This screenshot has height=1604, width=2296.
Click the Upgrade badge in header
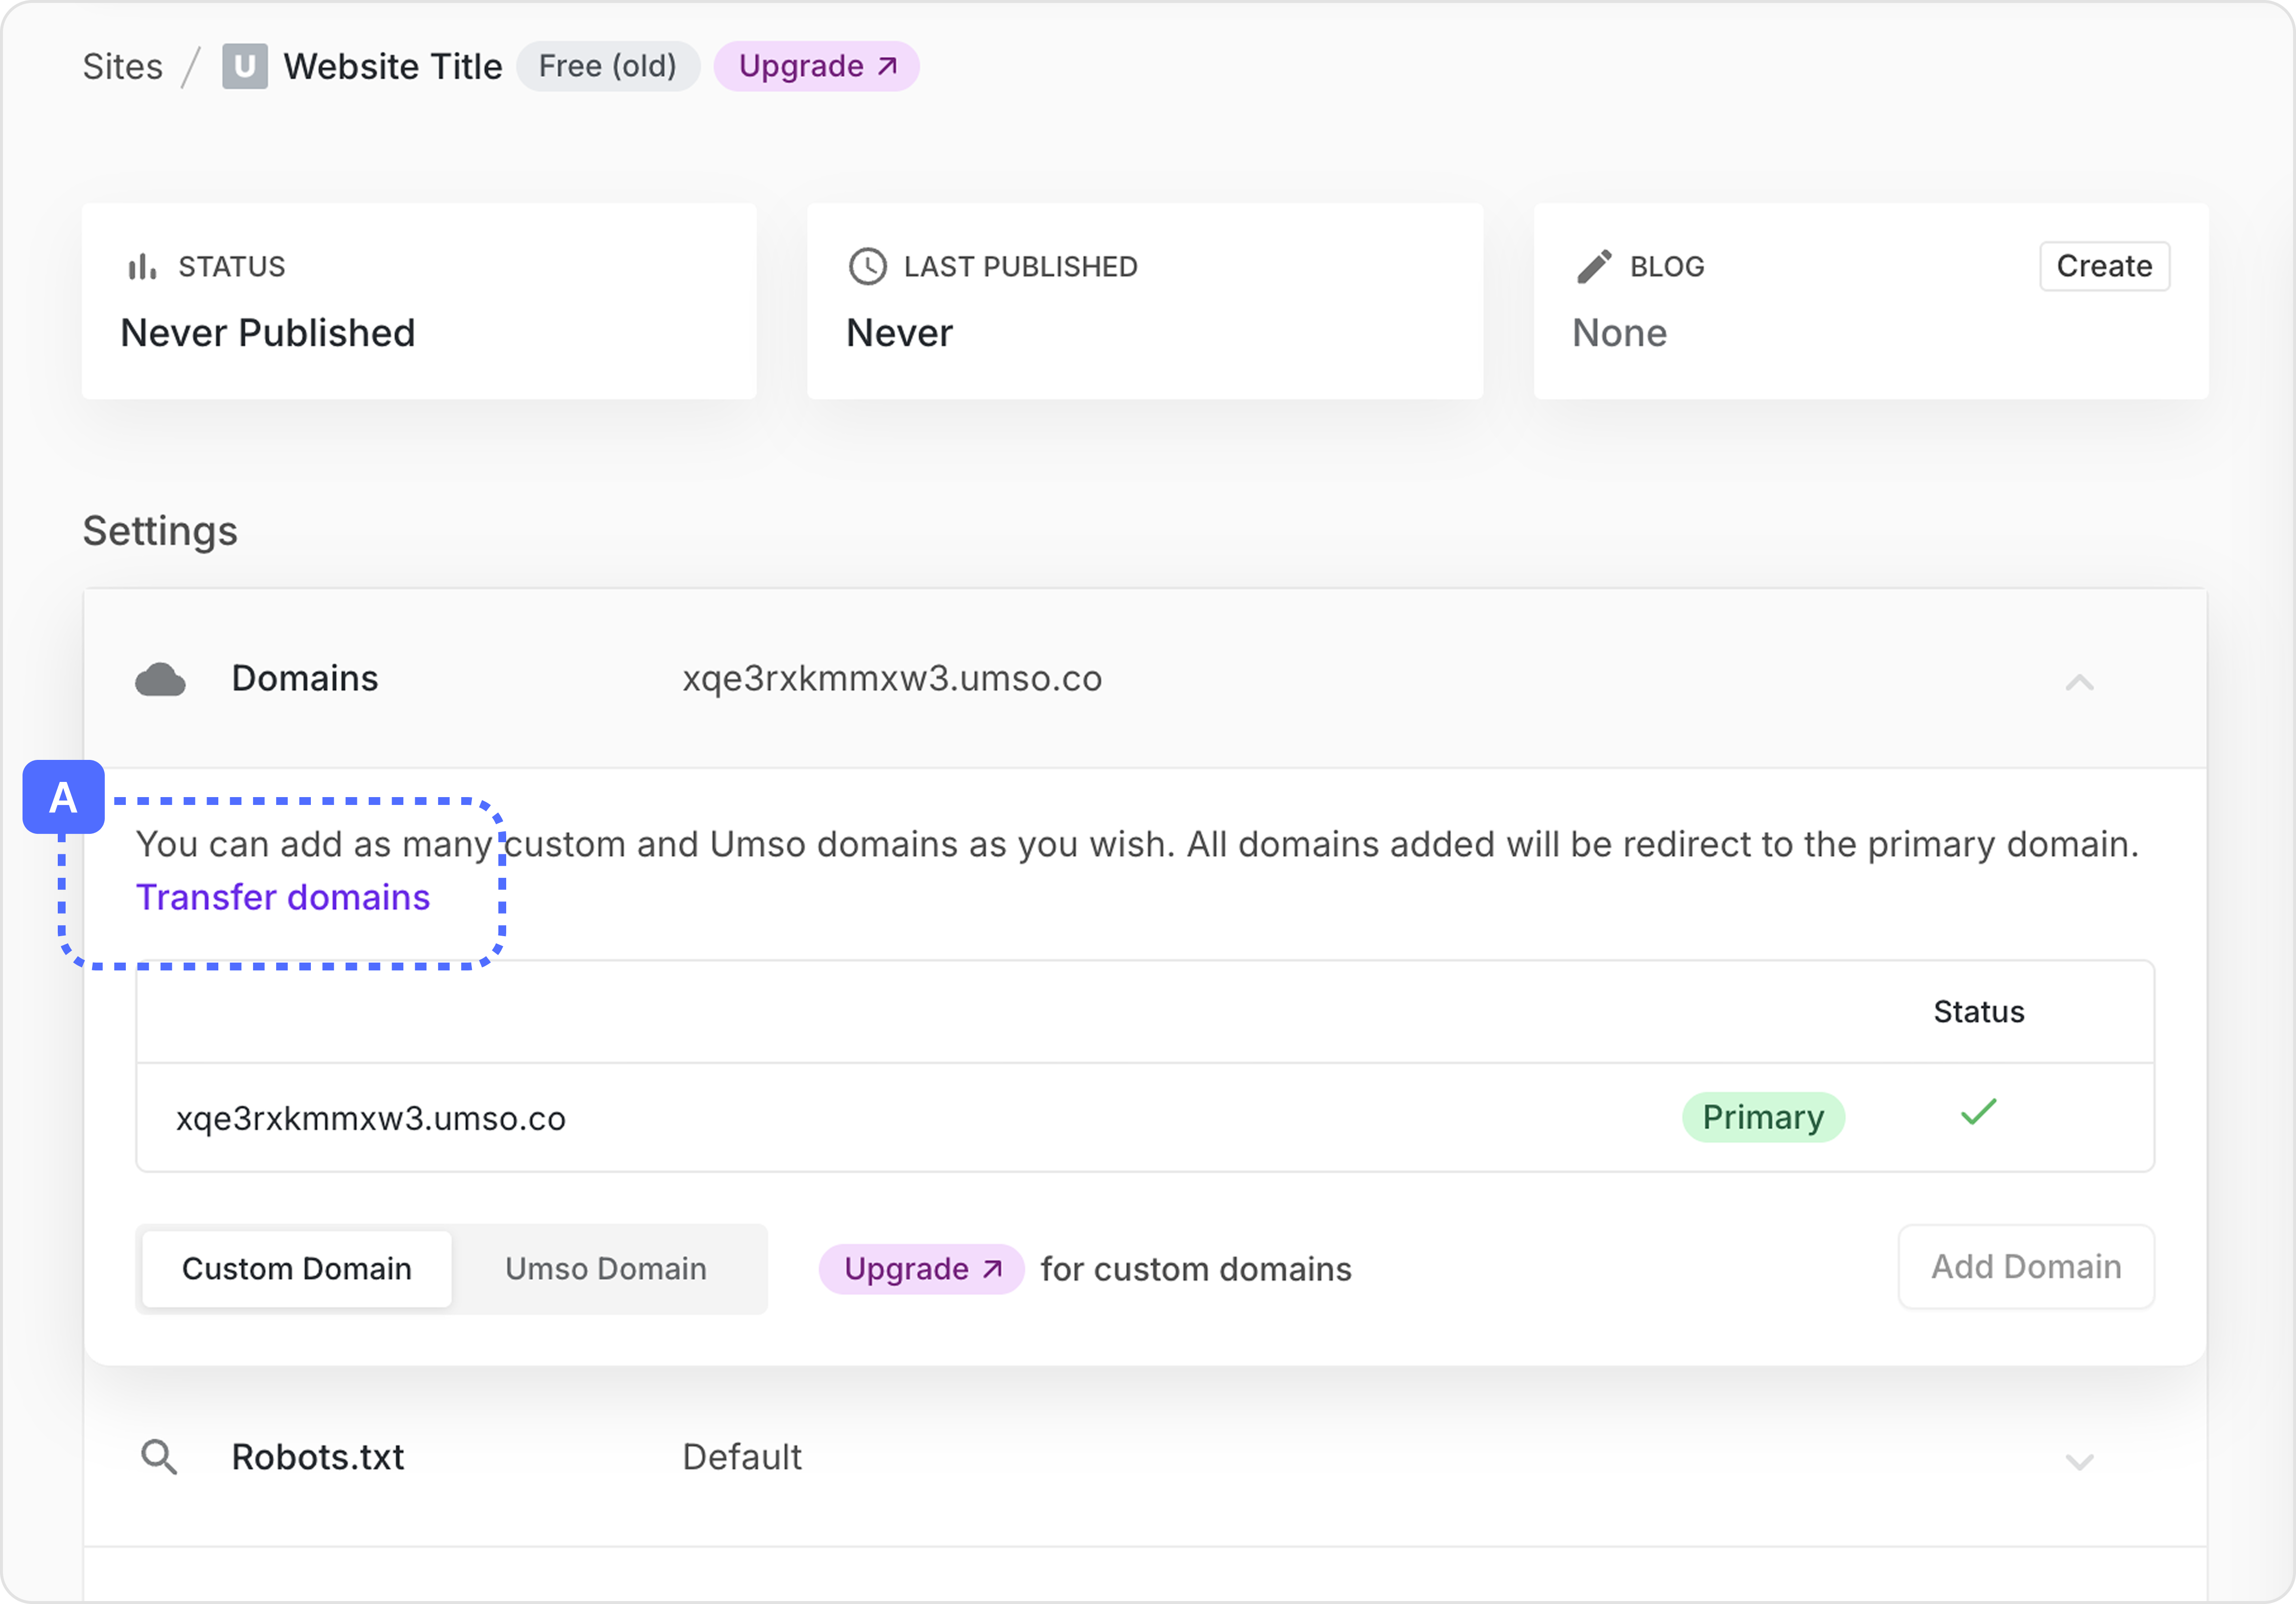816,67
